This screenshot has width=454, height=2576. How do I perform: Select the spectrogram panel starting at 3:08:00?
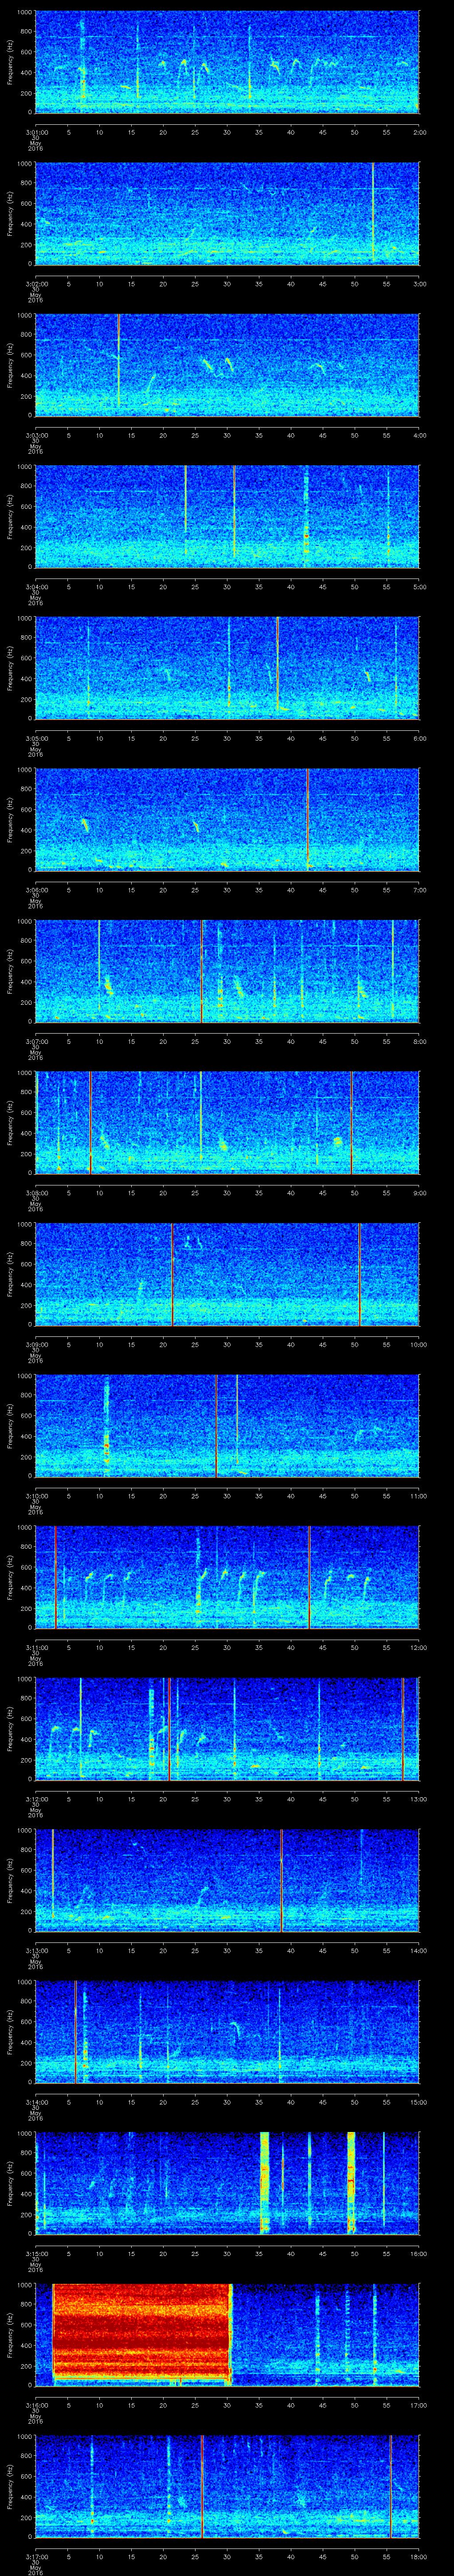tap(227, 1122)
